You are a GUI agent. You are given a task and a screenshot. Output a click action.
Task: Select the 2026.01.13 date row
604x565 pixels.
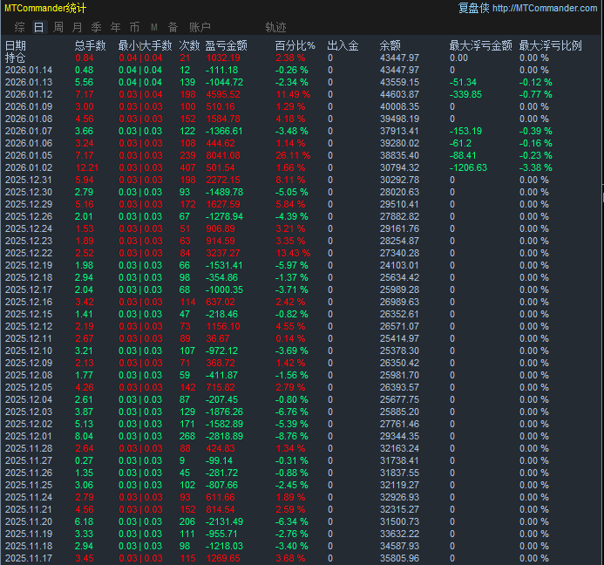pos(29,82)
